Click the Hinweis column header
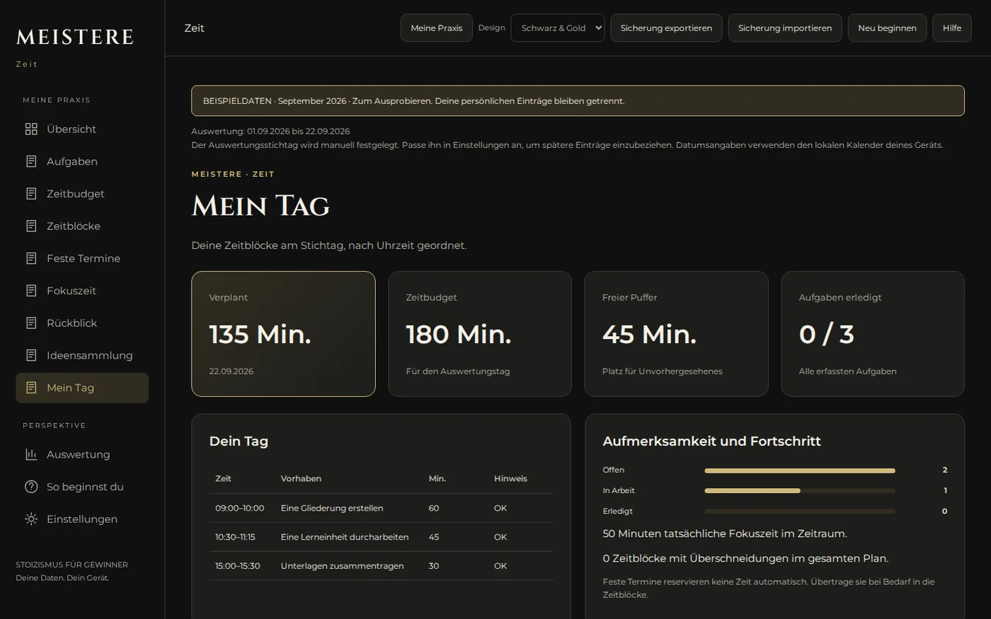This screenshot has height=619, width=991. [x=510, y=478]
